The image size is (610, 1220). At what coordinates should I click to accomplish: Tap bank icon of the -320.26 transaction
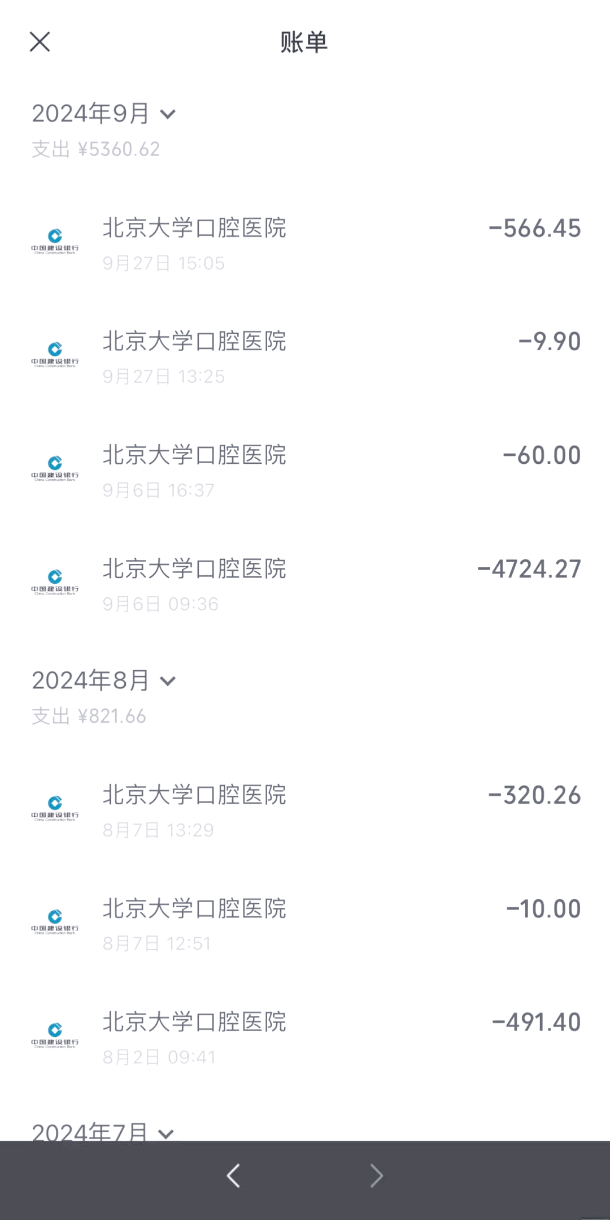pyautogui.click(x=55, y=808)
